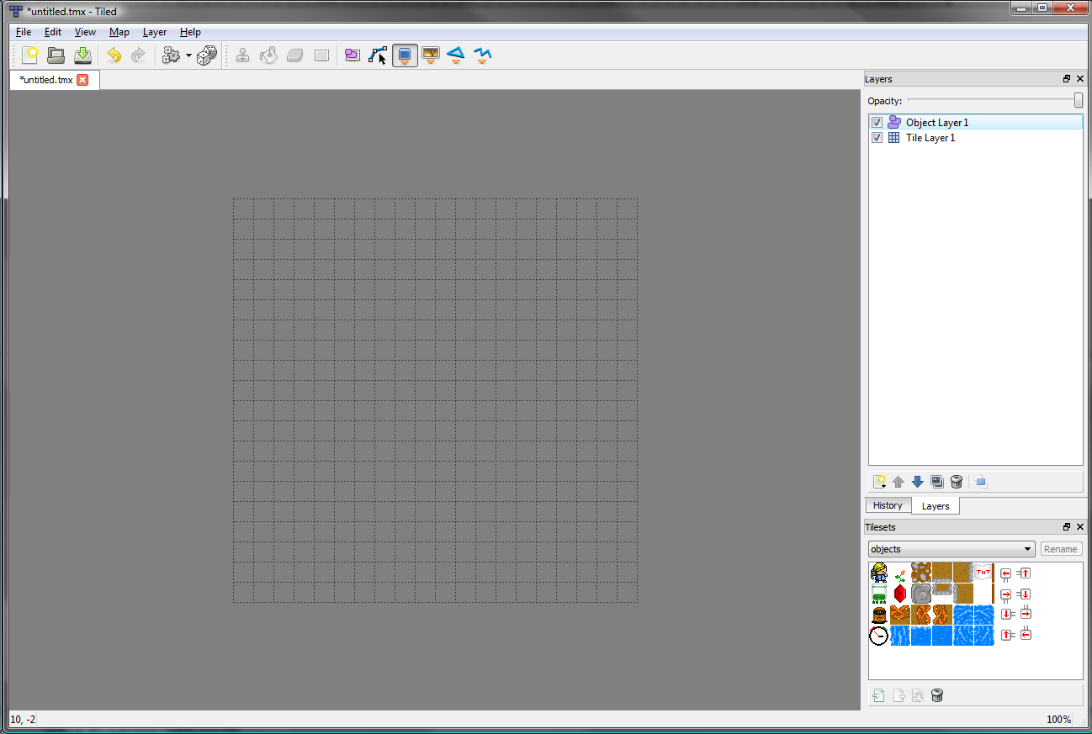Open the add layer dropdown in Layers panel

tap(880, 482)
